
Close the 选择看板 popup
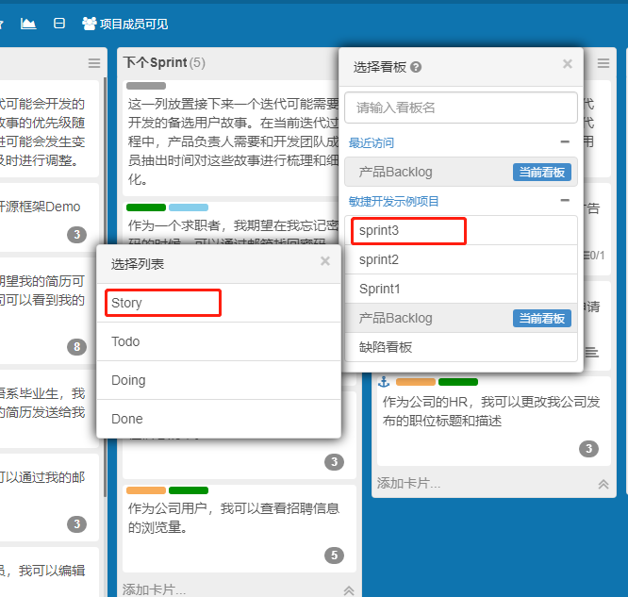pos(567,64)
